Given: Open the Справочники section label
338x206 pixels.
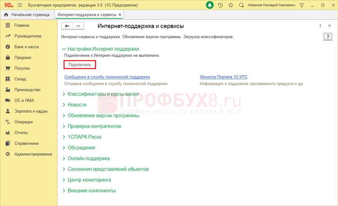Looking at the screenshot, I should (x=27, y=143).
